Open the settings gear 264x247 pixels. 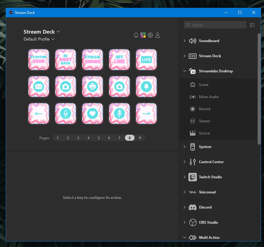[x=150, y=35]
